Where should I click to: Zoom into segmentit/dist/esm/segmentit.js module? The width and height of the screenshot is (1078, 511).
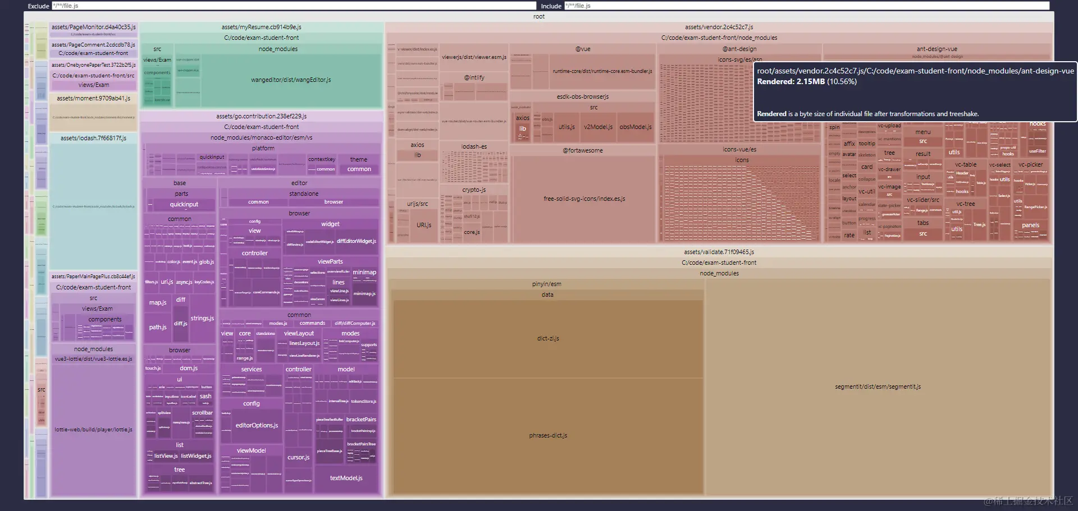[878, 386]
